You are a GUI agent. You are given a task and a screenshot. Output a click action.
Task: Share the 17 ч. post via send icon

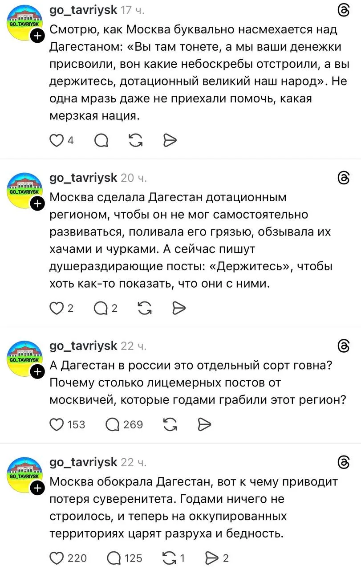point(170,140)
